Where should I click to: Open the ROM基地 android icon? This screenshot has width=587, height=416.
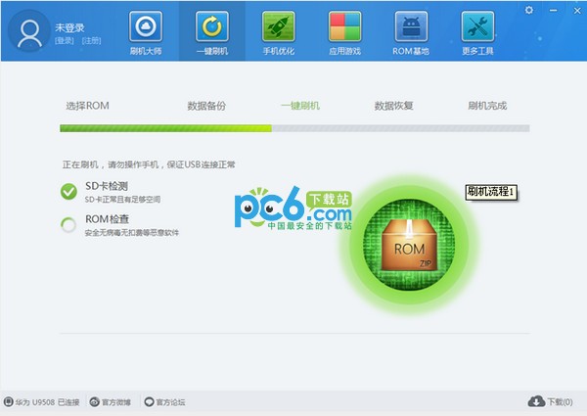pyautogui.click(x=411, y=26)
